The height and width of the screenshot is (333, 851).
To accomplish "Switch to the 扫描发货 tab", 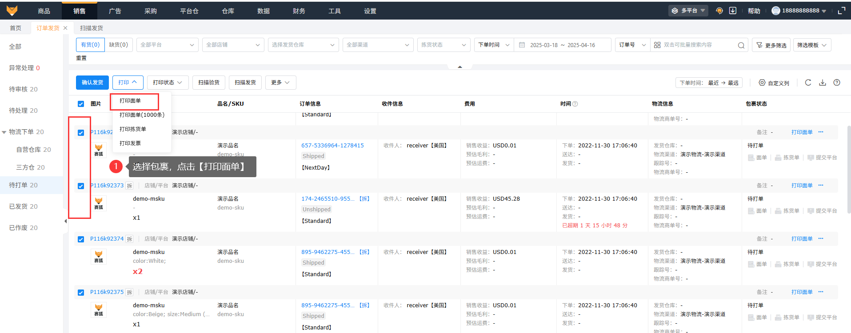I will 92,28.
